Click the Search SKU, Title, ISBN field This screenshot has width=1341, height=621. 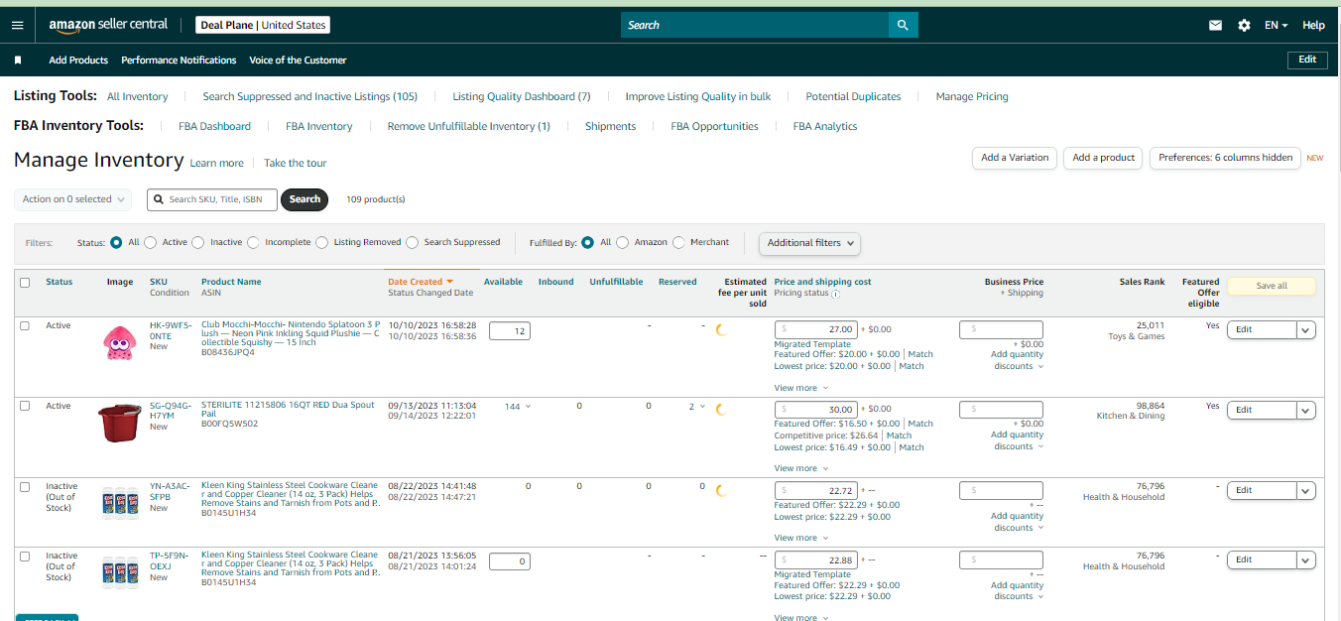coord(212,199)
